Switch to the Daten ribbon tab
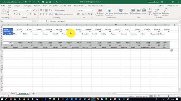 45,6
